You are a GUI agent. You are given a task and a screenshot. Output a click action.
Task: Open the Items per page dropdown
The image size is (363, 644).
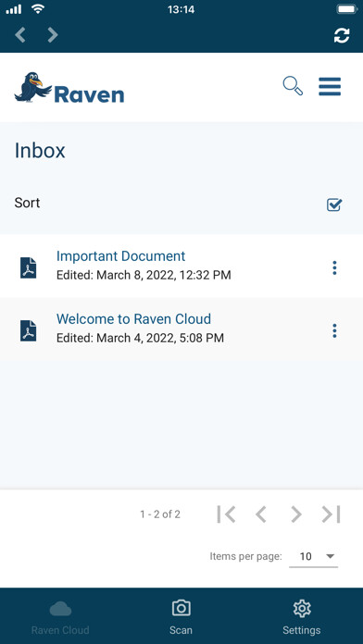[314, 557]
